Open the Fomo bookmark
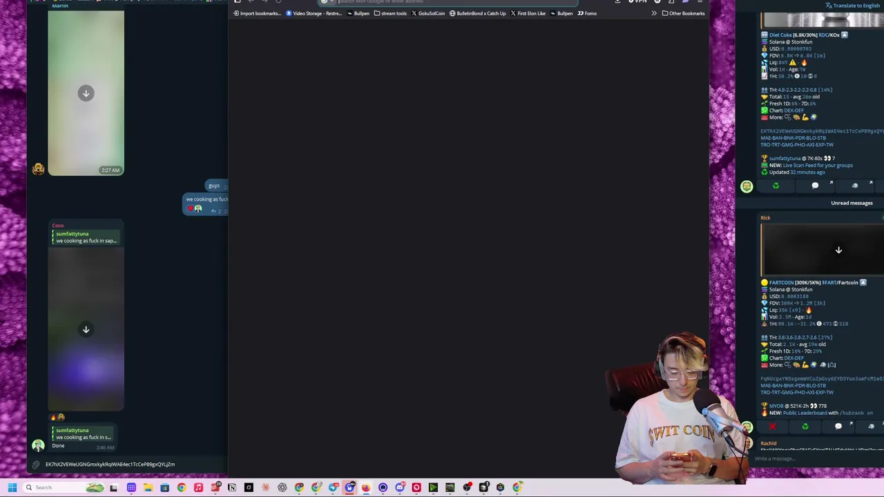Viewport: 884px width, 497px height. coord(587,13)
